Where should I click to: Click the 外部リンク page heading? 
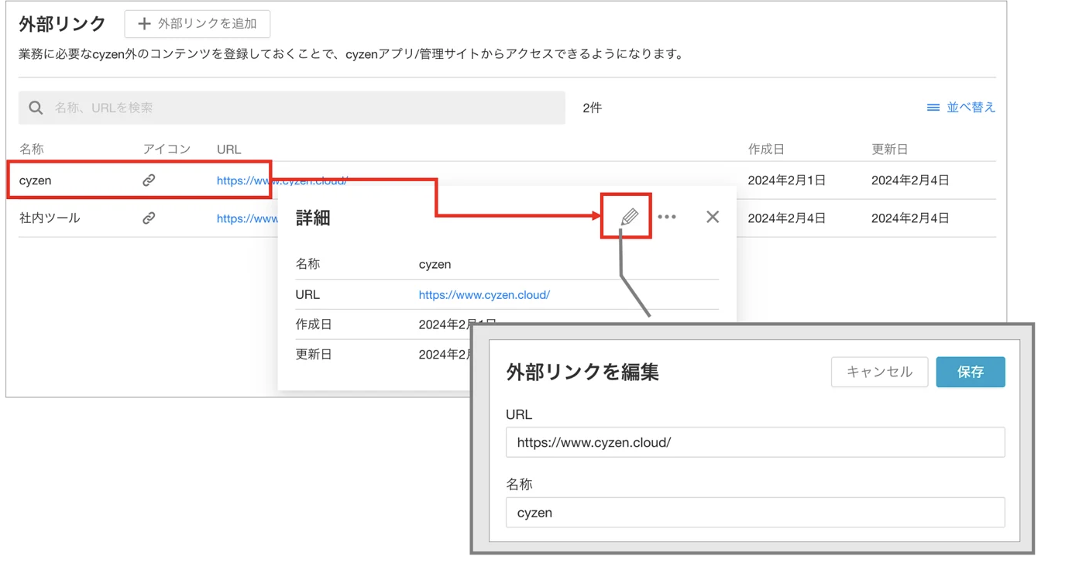click(62, 23)
